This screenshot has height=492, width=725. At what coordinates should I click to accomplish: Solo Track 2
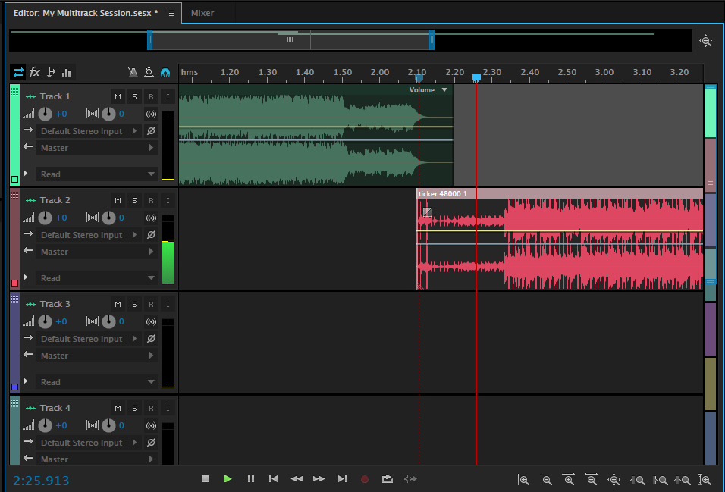[x=134, y=200]
